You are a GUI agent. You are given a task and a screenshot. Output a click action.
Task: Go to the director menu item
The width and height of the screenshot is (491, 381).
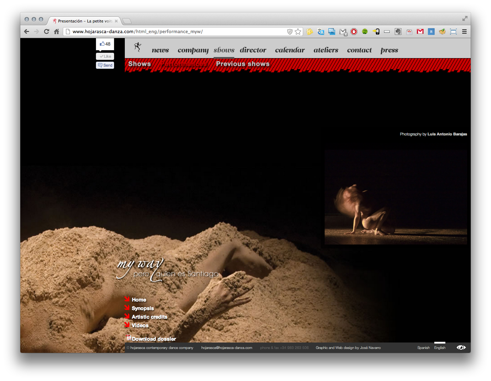tap(253, 50)
